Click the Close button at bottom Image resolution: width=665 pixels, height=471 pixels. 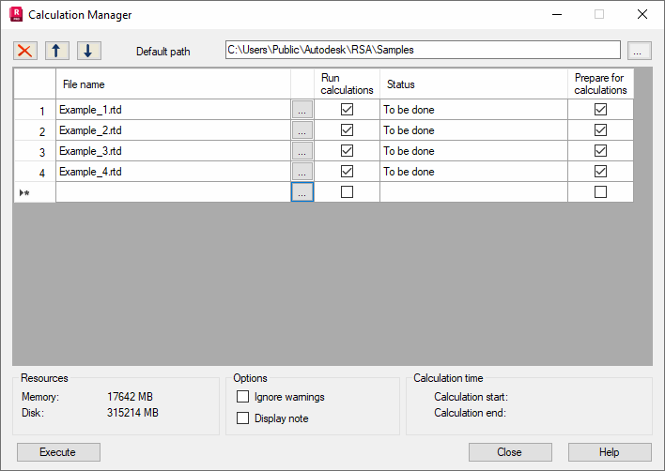click(510, 452)
